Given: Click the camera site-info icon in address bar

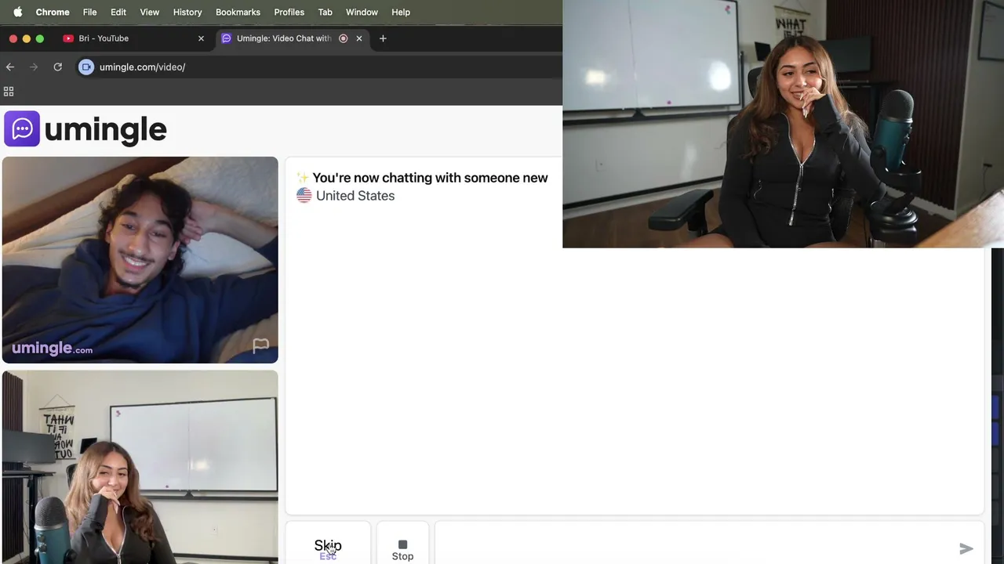Looking at the screenshot, I should tap(86, 67).
